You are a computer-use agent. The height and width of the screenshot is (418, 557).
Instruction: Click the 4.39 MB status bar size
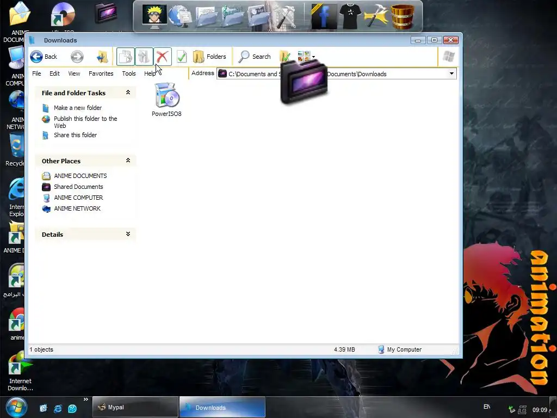[344, 349]
